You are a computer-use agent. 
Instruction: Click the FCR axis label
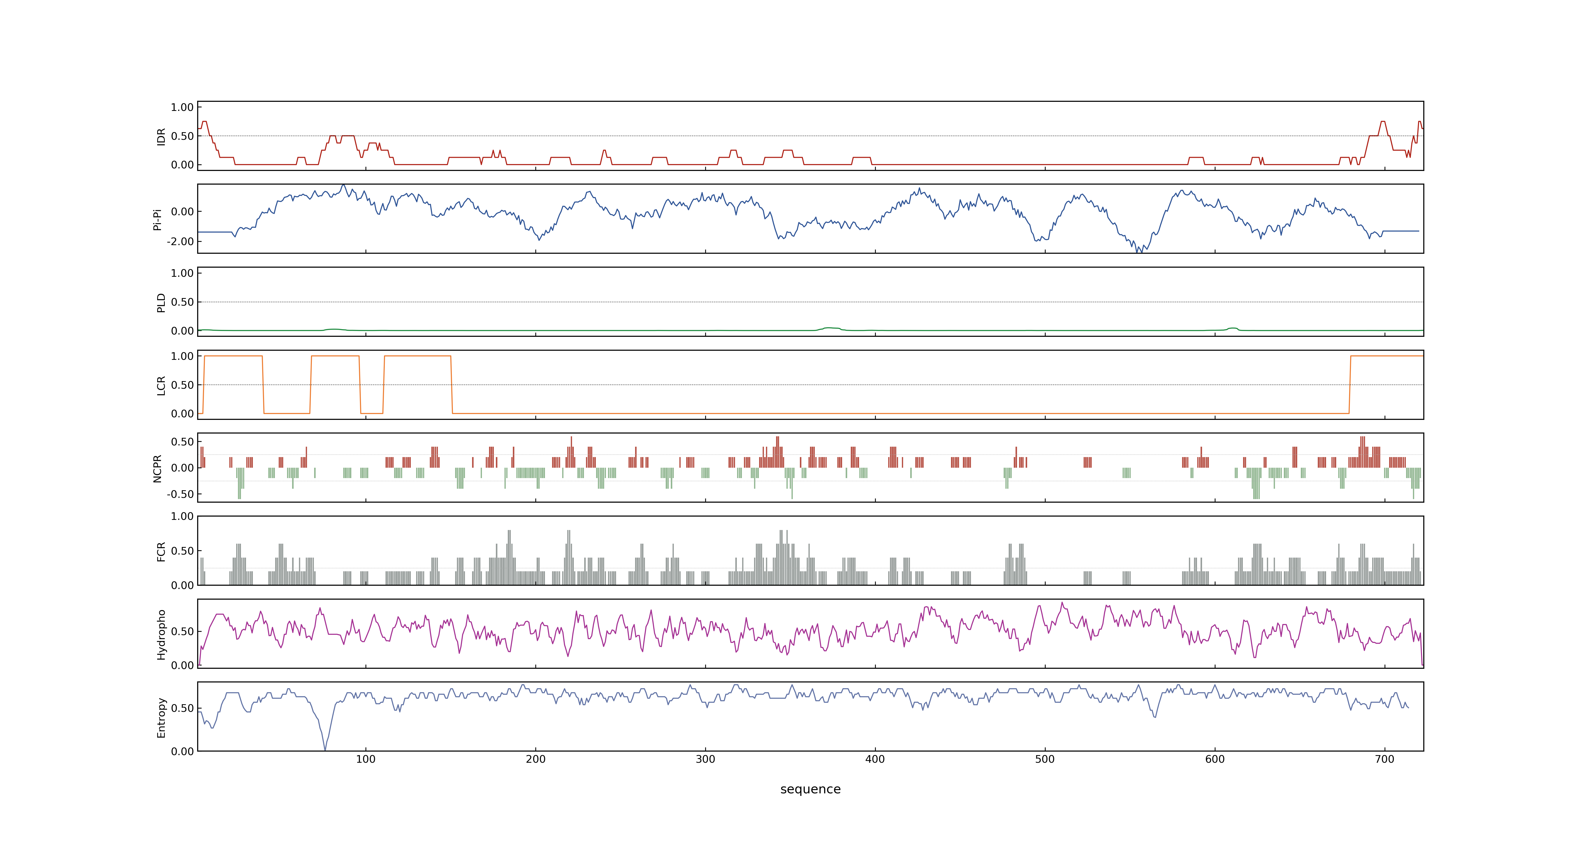point(161,552)
